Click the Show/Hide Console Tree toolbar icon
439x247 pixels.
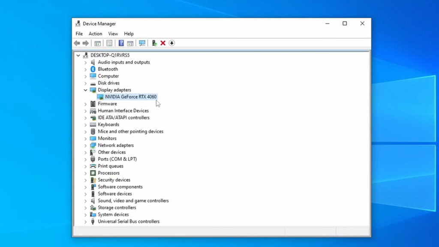97,43
